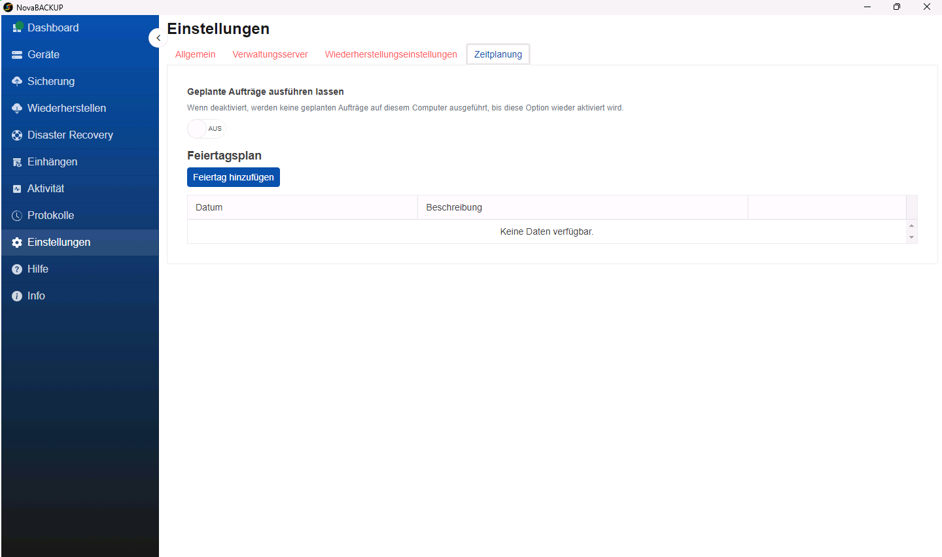Toggle scheduled jobs switch labeled AUS
The width and height of the screenshot is (942, 557).
click(206, 129)
